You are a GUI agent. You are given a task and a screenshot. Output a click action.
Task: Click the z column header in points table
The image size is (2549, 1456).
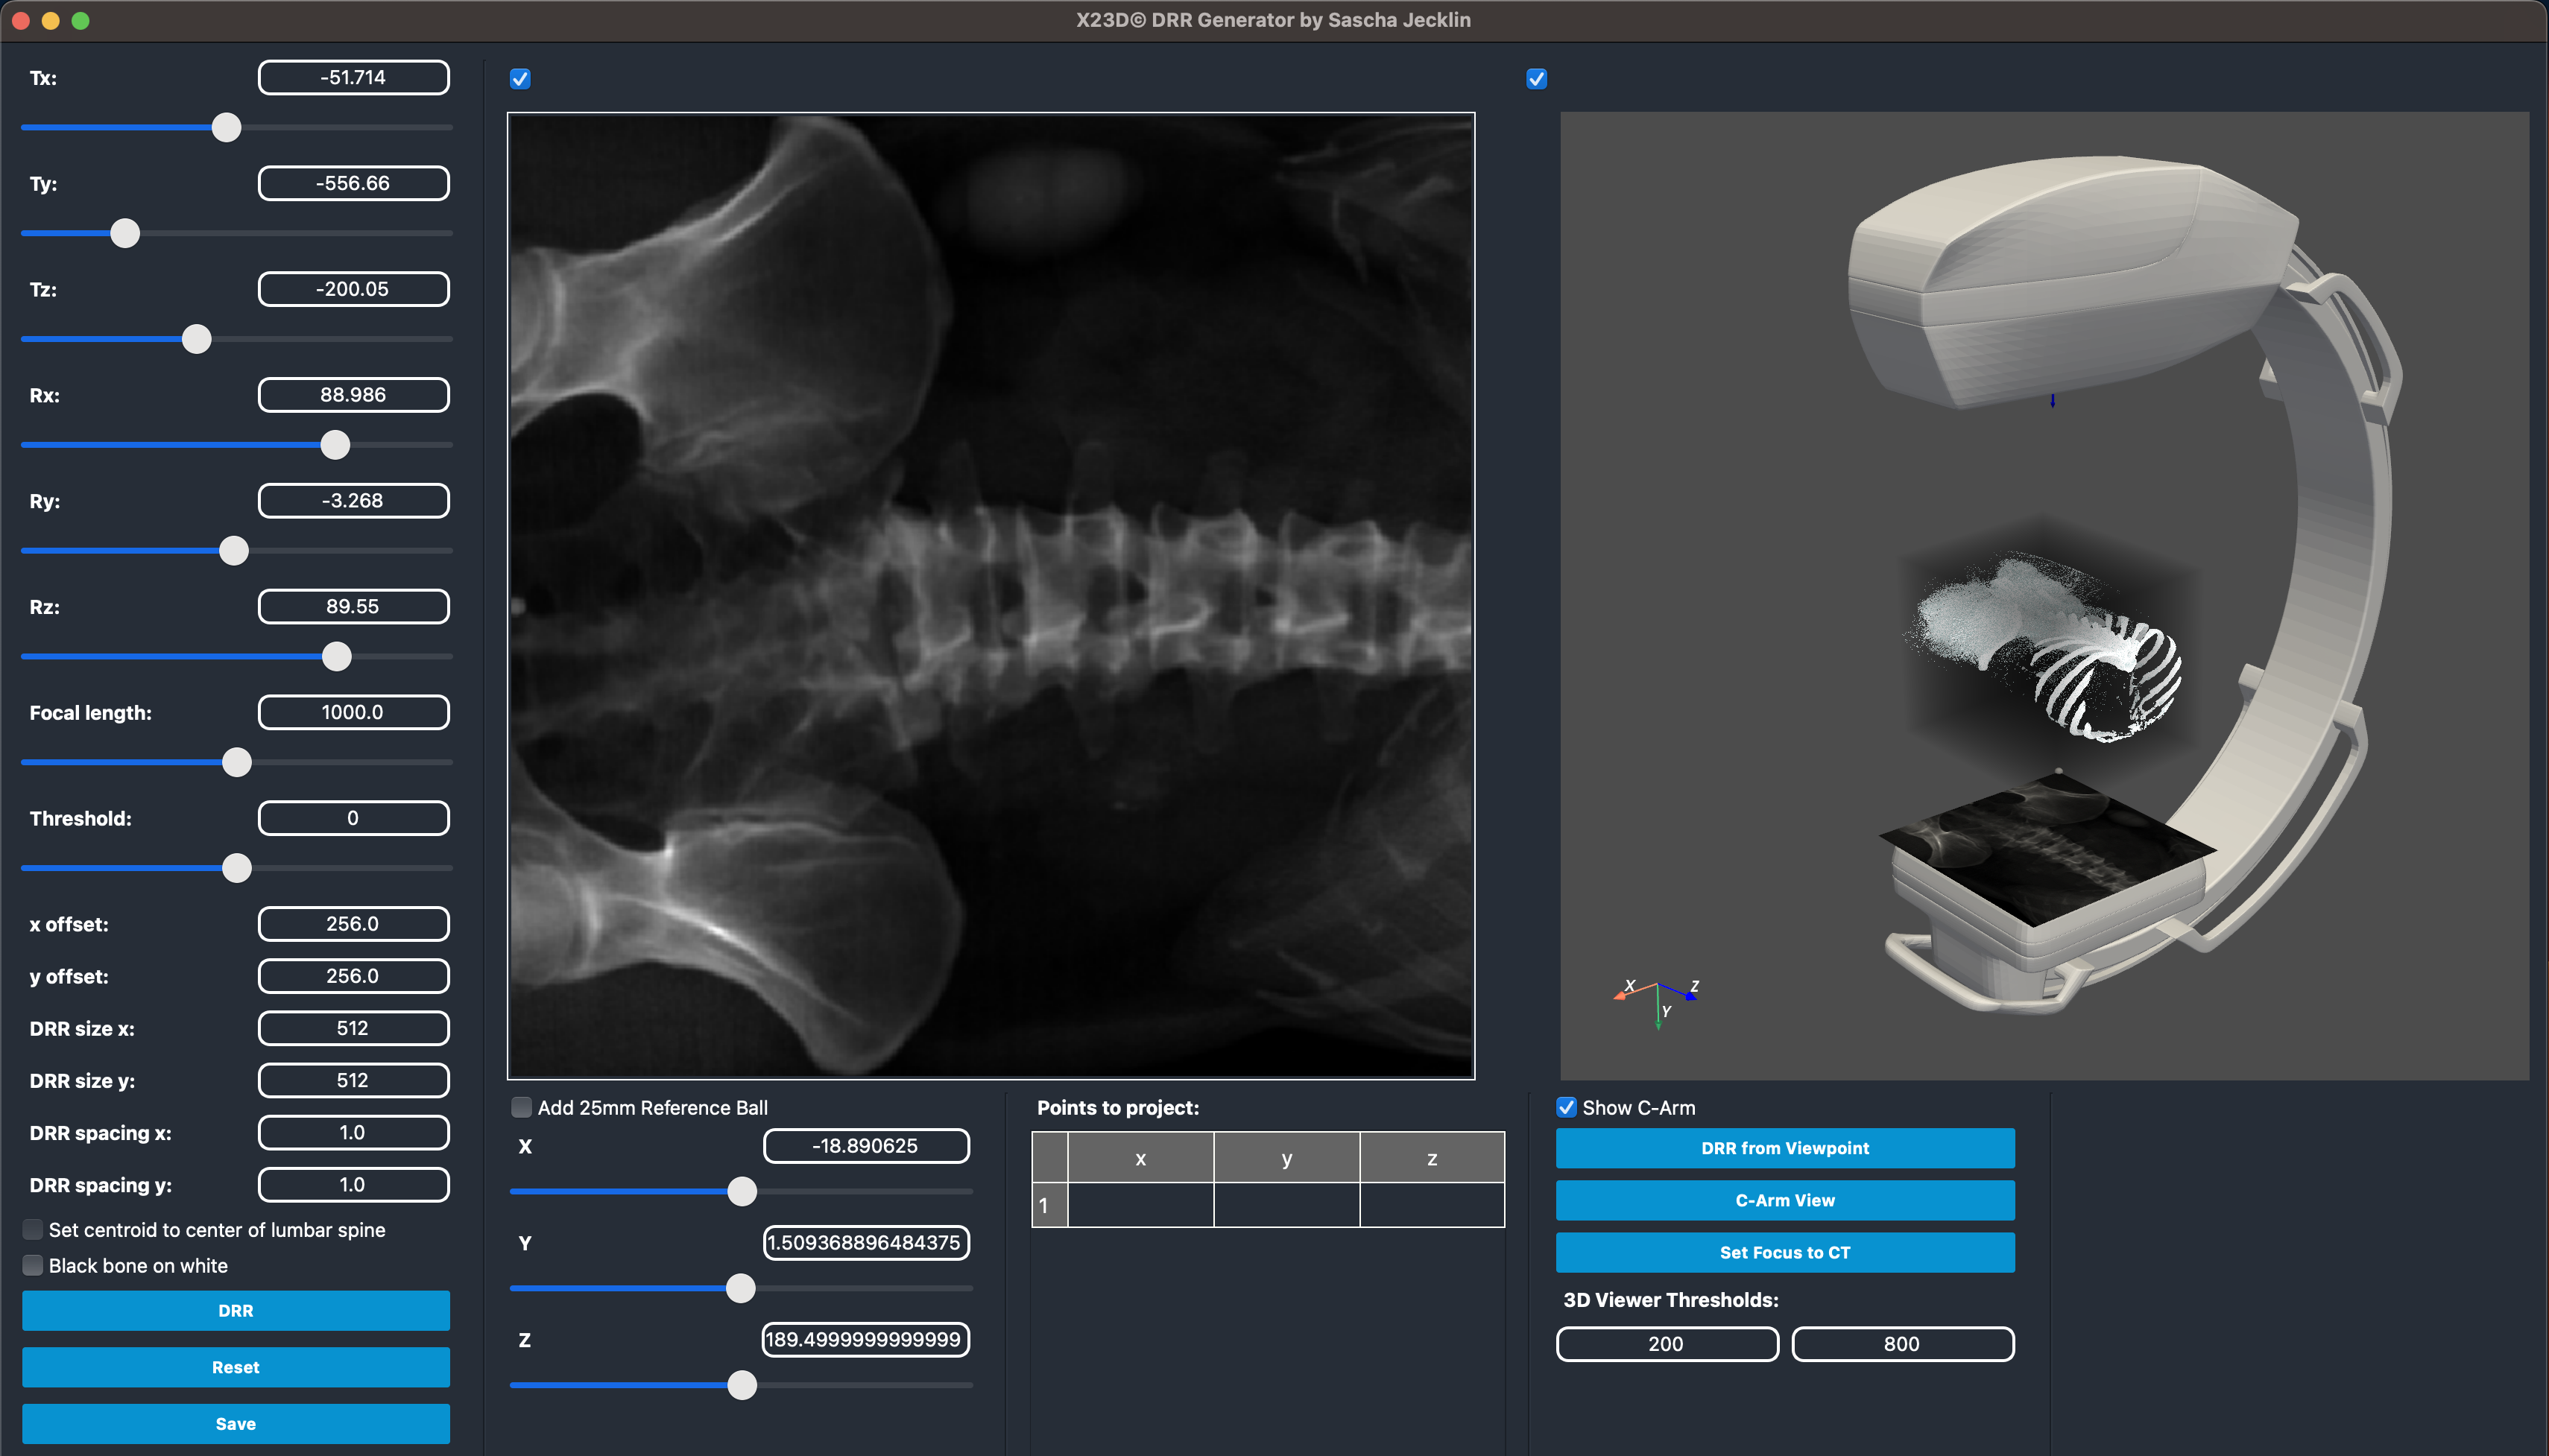click(1432, 1158)
